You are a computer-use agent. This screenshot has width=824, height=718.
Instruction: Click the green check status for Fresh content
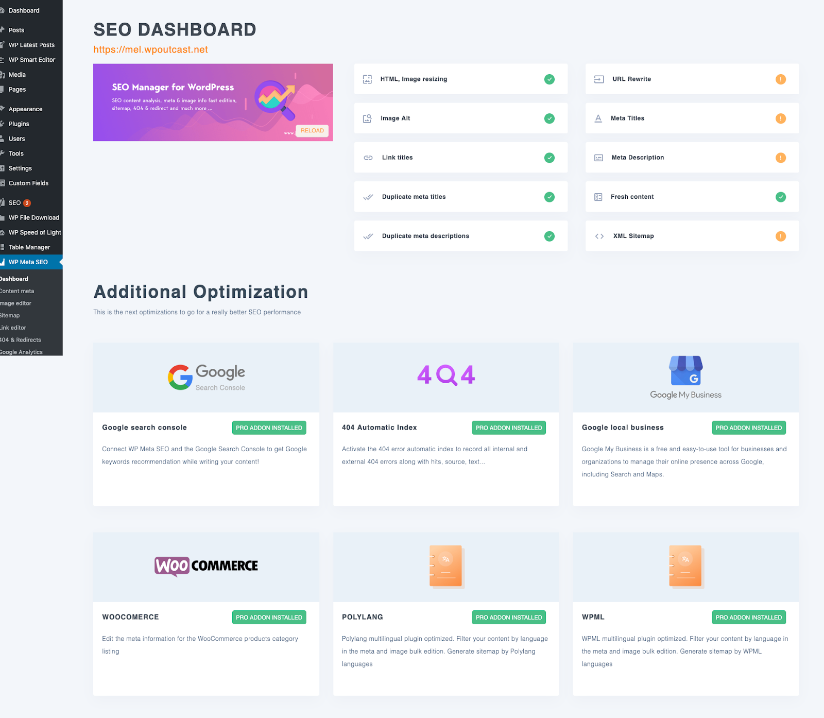pos(781,197)
